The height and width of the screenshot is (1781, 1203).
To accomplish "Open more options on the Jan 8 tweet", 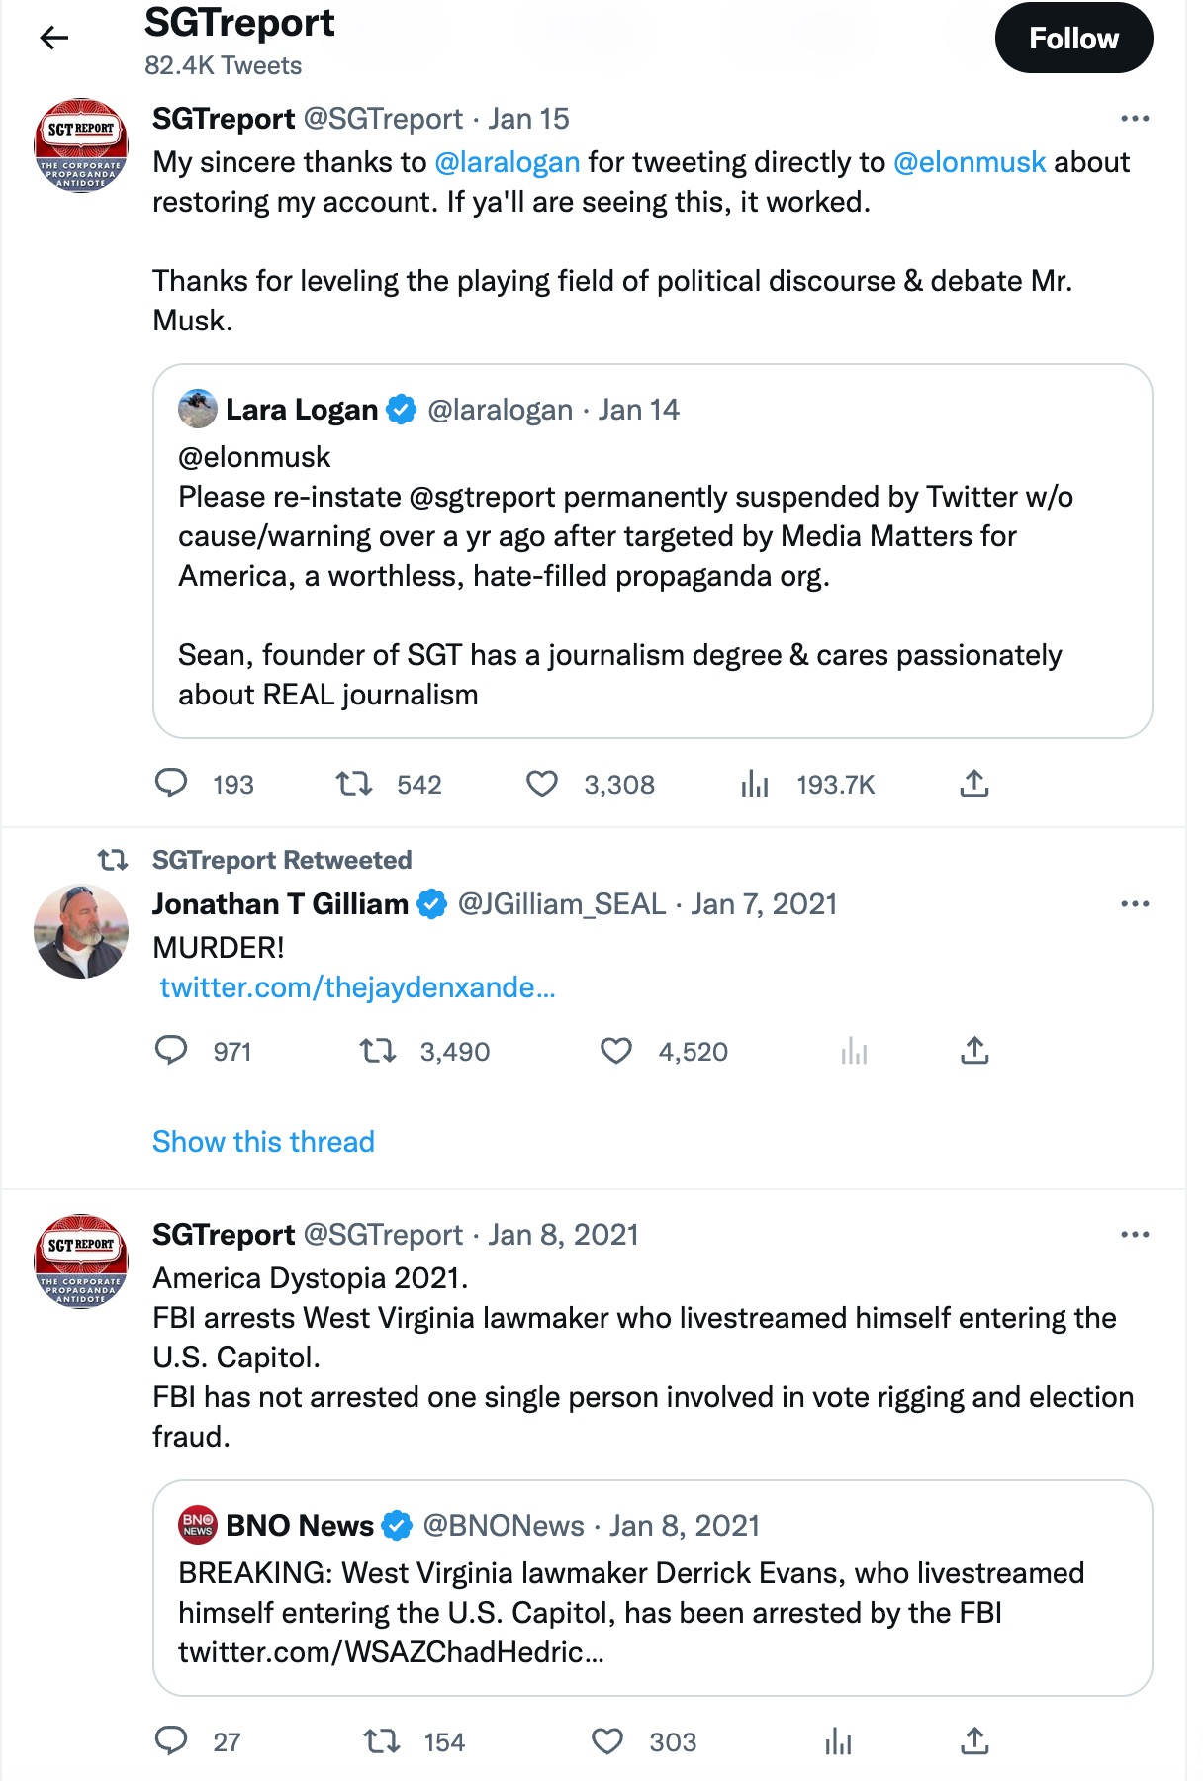I will 1136,1233.
